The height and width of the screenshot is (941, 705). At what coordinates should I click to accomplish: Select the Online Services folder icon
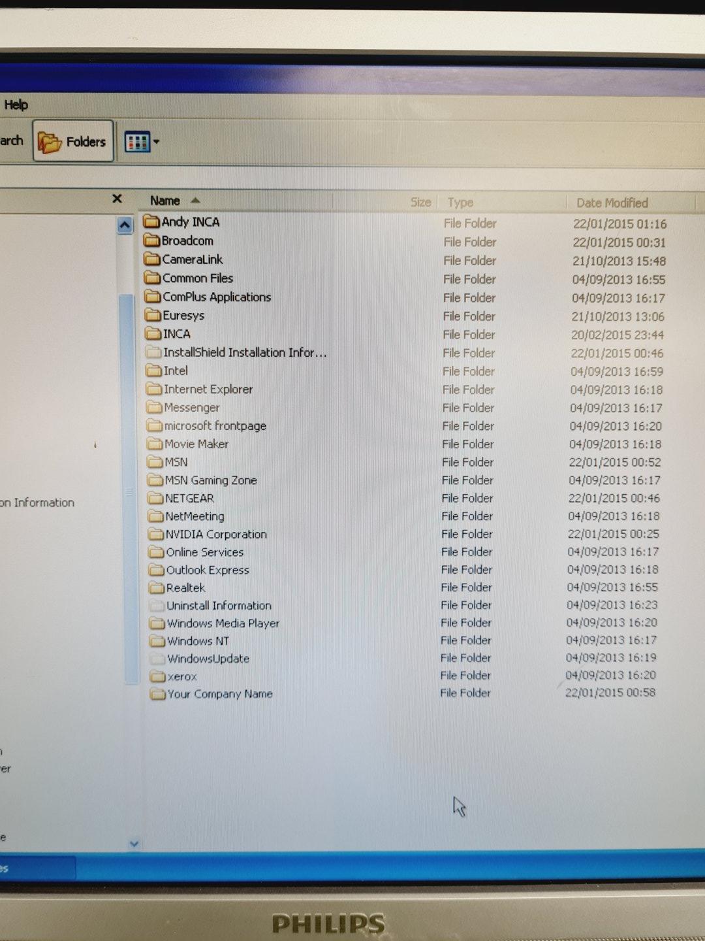click(x=157, y=552)
